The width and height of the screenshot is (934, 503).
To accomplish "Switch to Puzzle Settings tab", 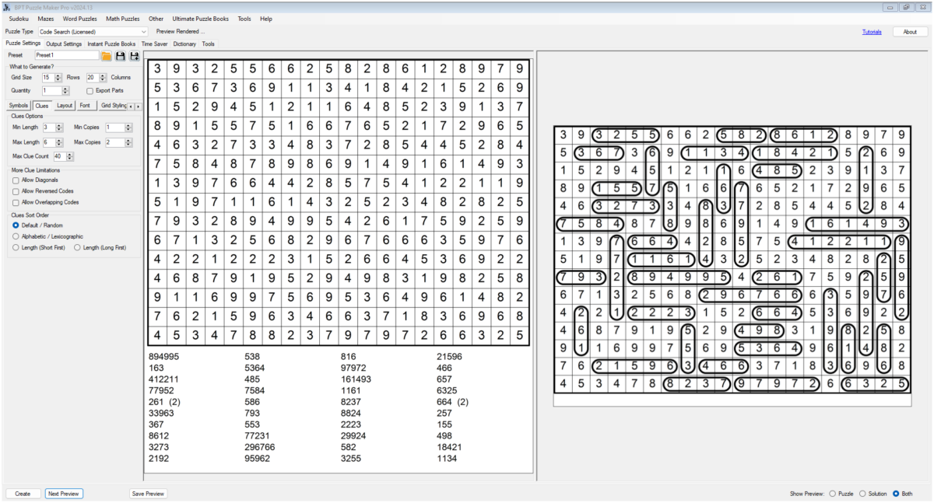I will click(x=23, y=44).
